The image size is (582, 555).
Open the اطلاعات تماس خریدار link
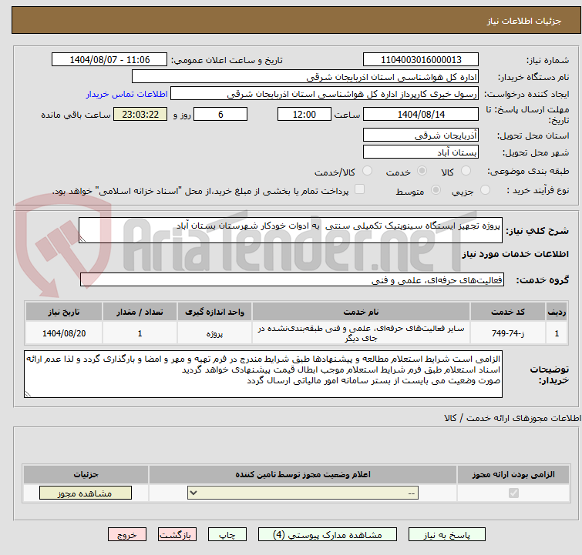127,94
